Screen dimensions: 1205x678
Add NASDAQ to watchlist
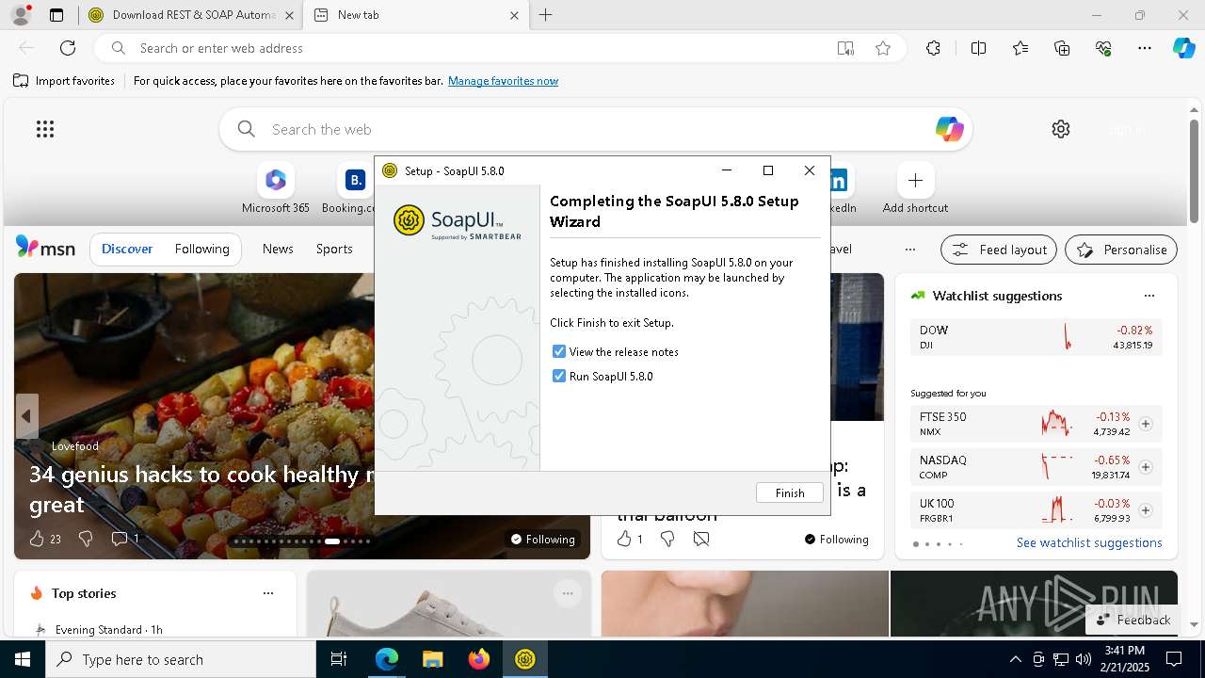1146,467
